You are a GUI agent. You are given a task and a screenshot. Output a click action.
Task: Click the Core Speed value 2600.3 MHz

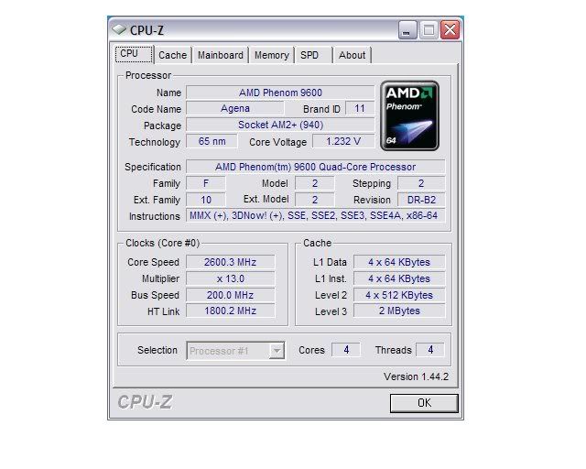[230, 262]
